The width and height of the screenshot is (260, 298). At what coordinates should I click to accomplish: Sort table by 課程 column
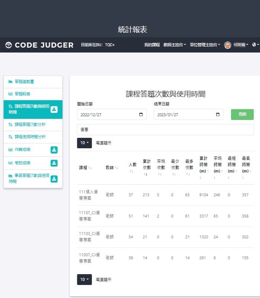pos(85,168)
